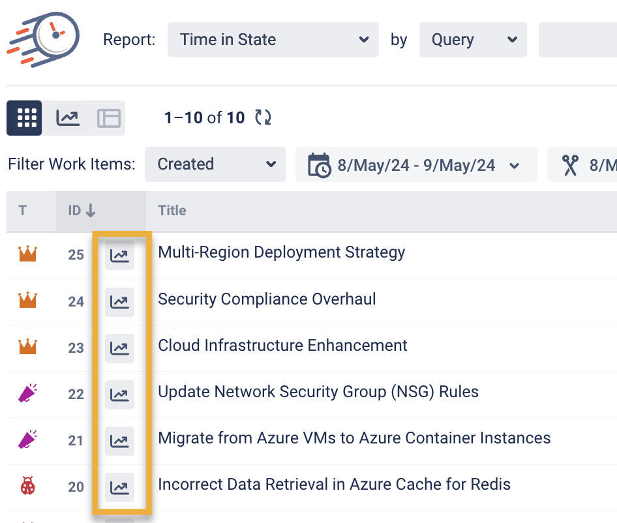Open the Time in State report dropdown
This screenshot has width=617, height=523.
coord(273,40)
